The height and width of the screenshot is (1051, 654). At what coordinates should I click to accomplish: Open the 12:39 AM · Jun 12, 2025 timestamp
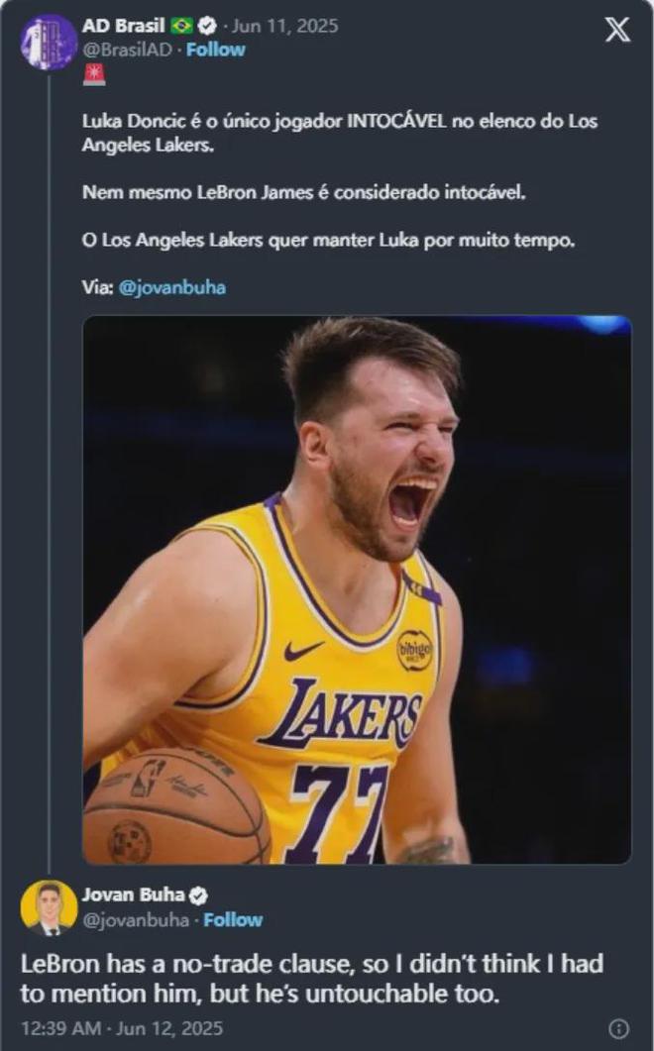pyautogui.click(x=122, y=1028)
